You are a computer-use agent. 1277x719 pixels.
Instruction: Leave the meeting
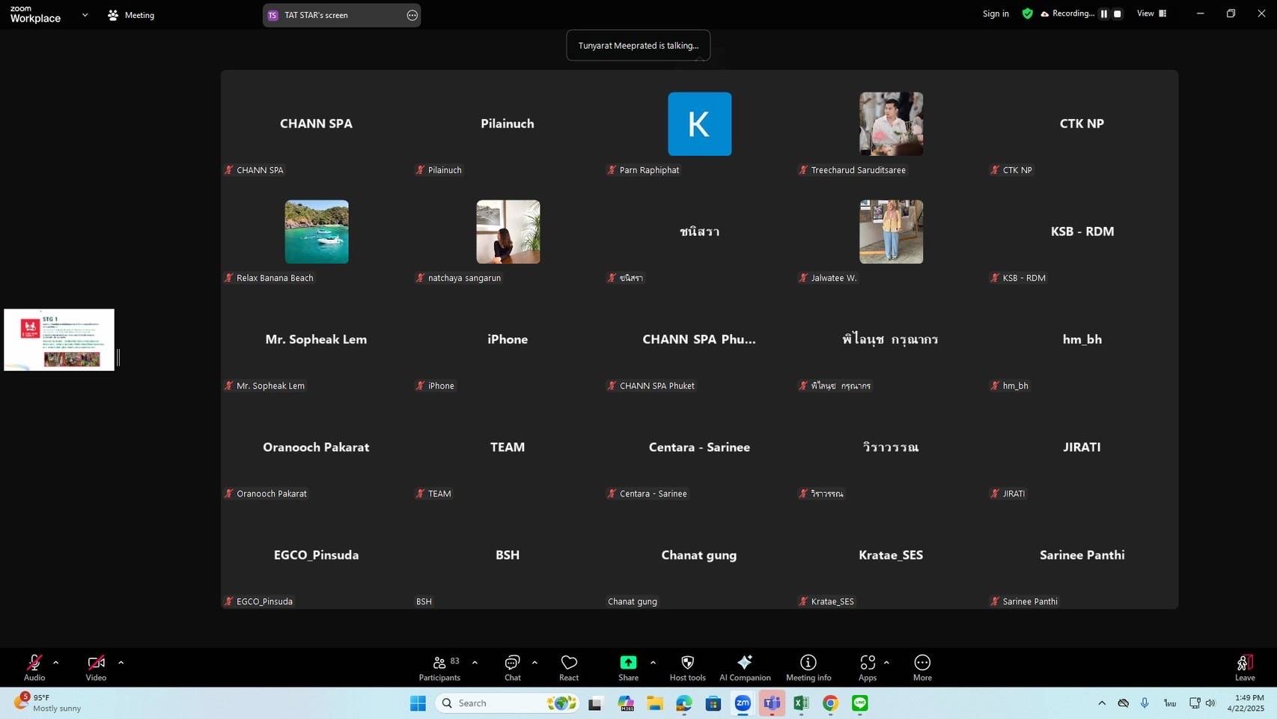(x=1245, y=668)
